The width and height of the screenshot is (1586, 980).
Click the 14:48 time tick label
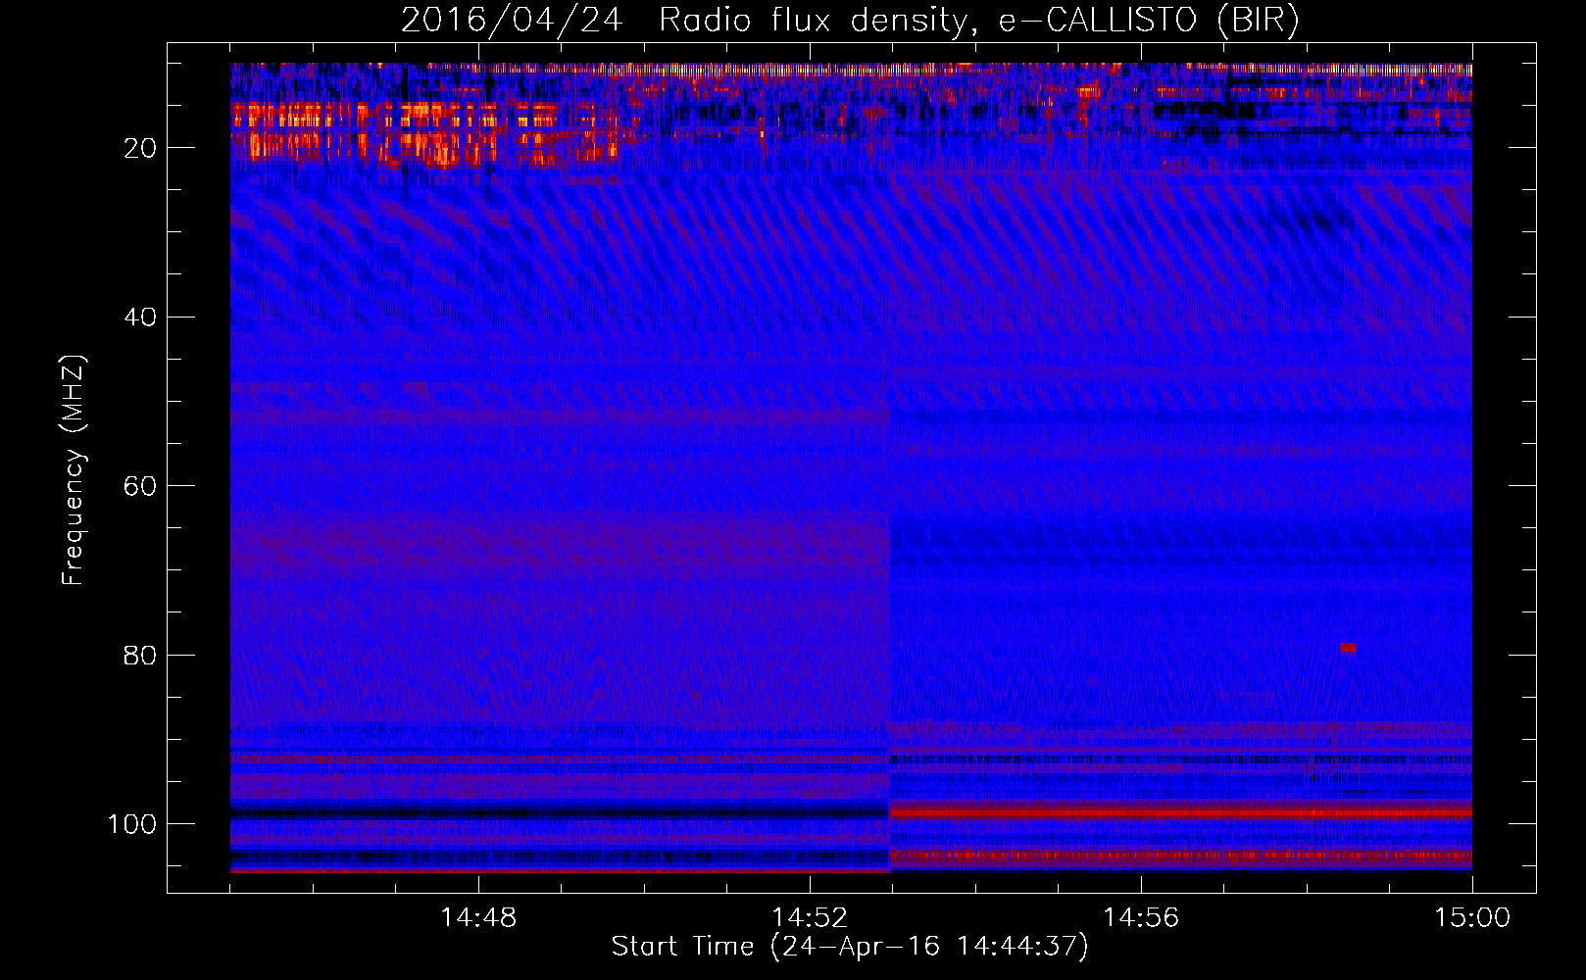[x=478, y=918]
